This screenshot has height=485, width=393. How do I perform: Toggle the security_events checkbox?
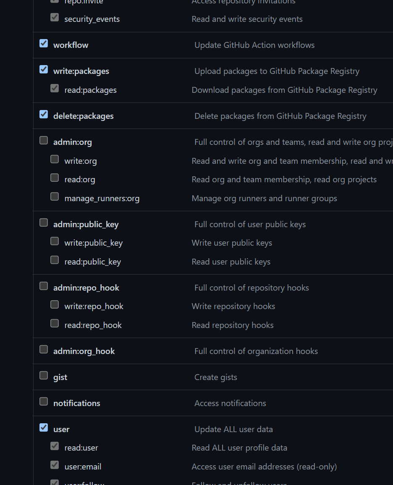[x=55, y=17]
